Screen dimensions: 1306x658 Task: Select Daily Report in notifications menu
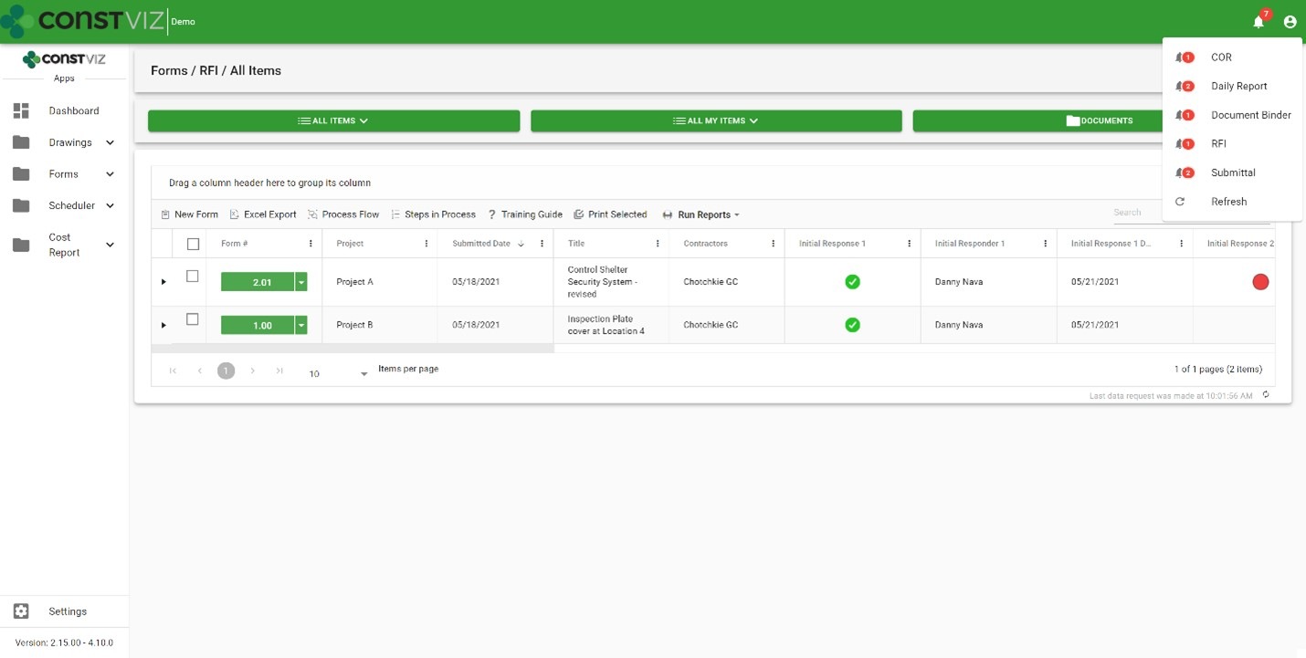click(1238, 86)
